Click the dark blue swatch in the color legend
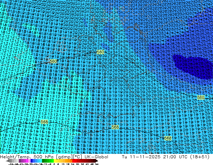The height and width of the screenshot is (165, 213). (32, 161)
